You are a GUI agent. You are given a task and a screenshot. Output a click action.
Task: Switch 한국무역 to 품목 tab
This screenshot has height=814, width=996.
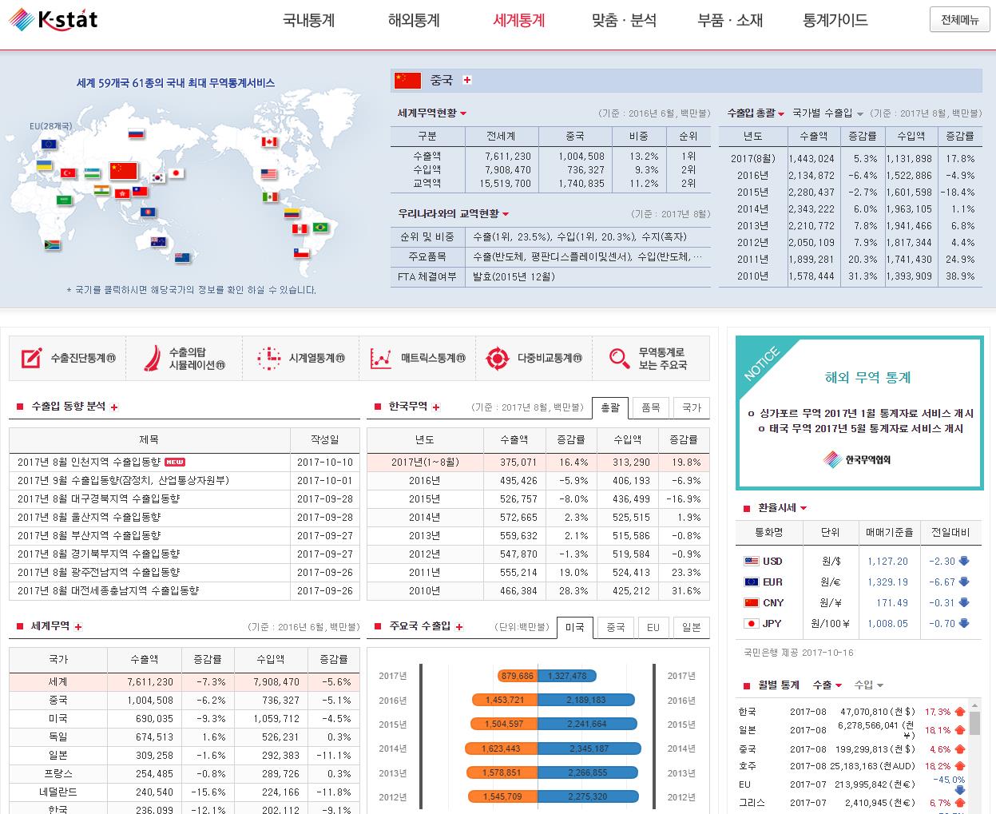[x=651, y=407]
